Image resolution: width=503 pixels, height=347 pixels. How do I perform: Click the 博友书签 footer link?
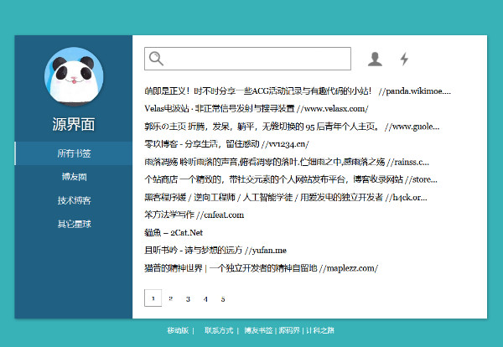coord(258,330)
